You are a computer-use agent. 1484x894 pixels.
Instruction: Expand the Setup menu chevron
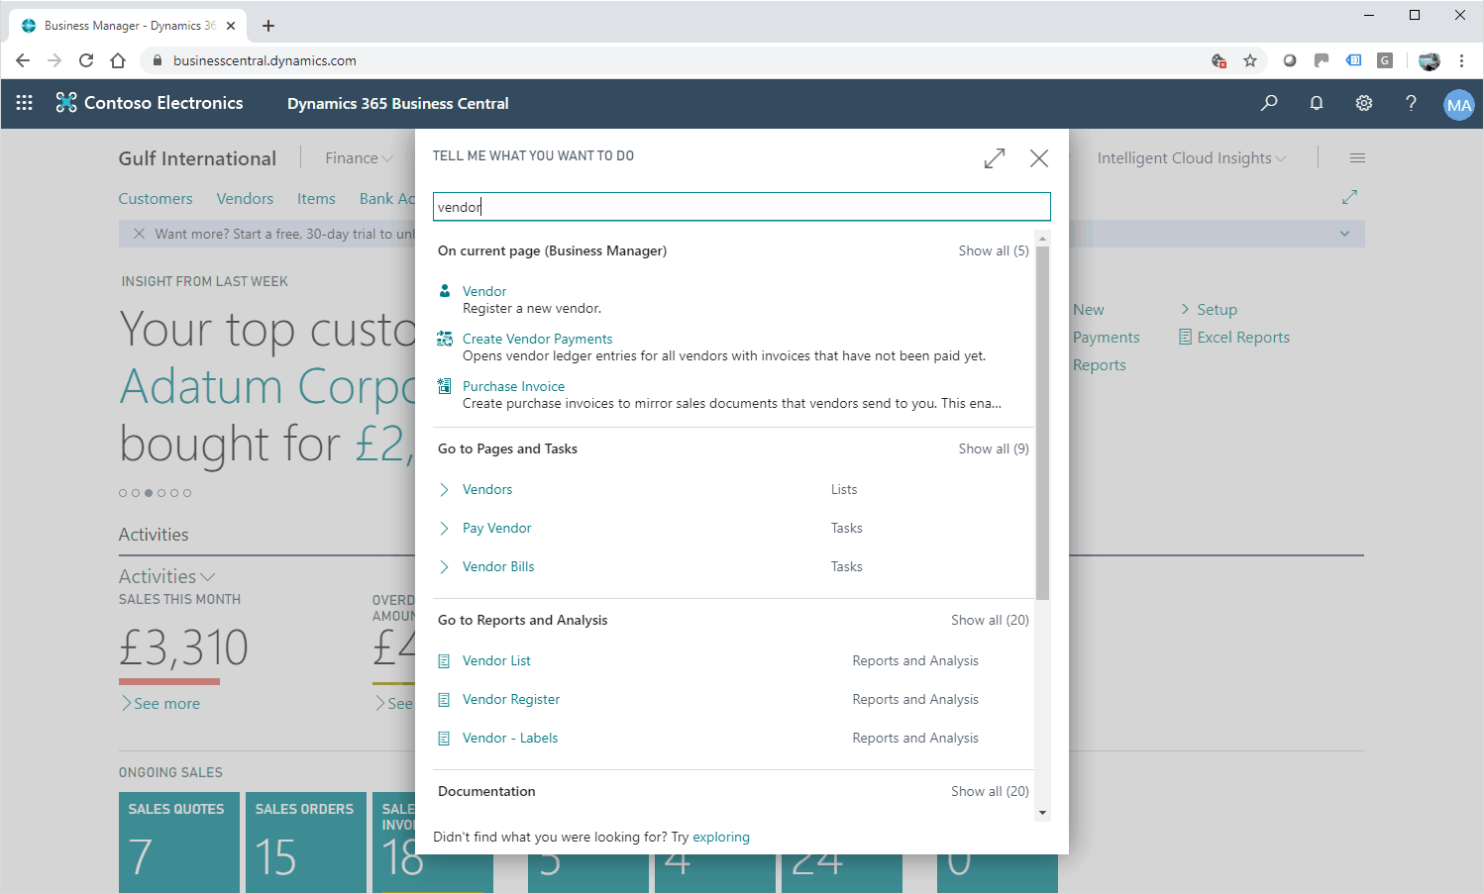click(1185, 309)
